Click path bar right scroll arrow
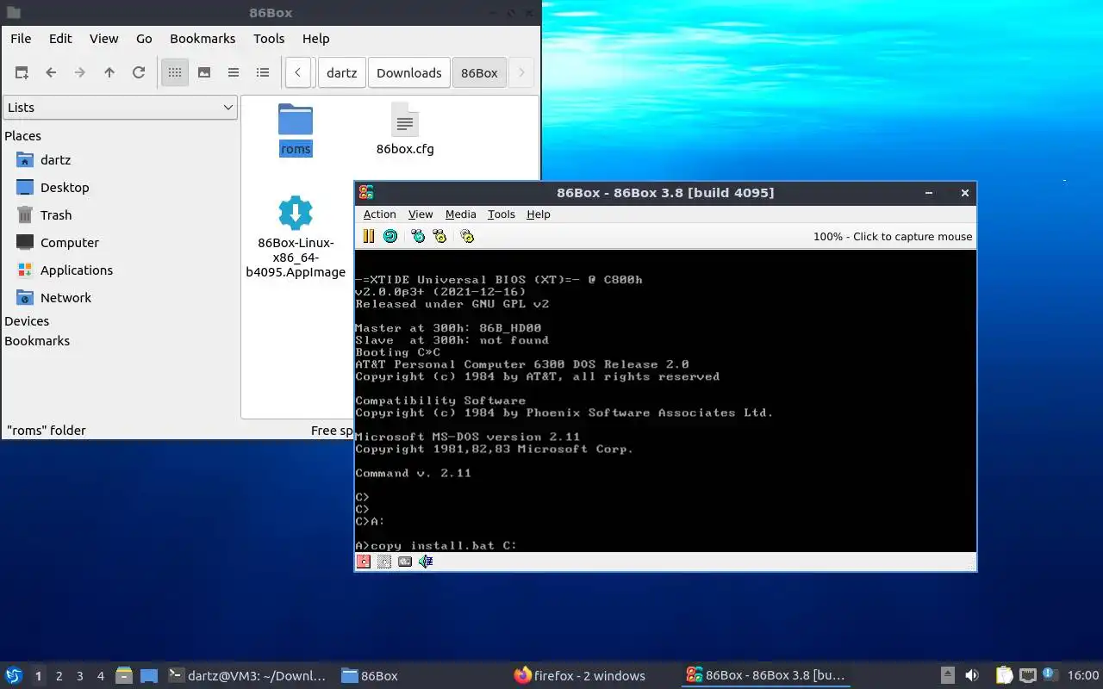 click(x=520, y=73)
